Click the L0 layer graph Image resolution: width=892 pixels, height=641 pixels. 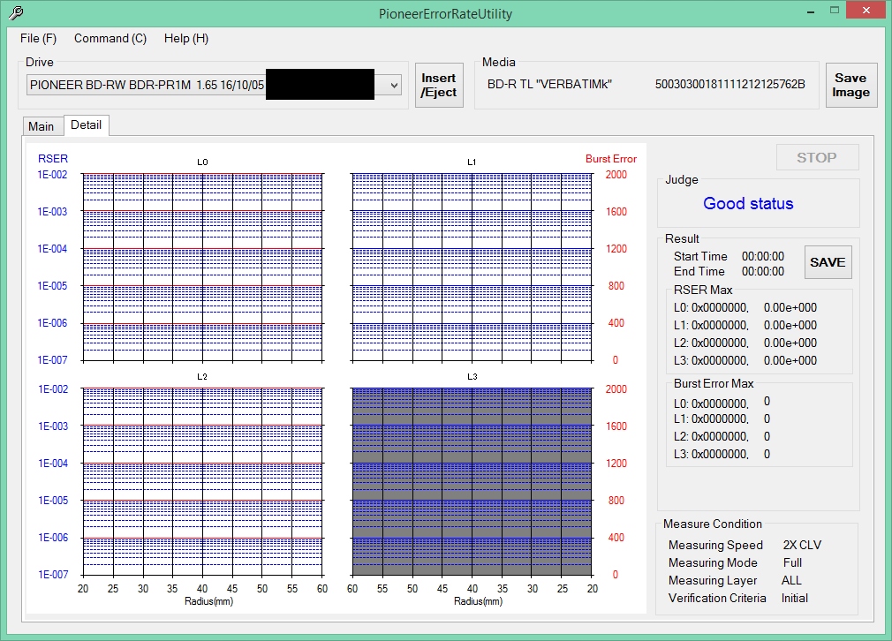[x=202, y=267]
